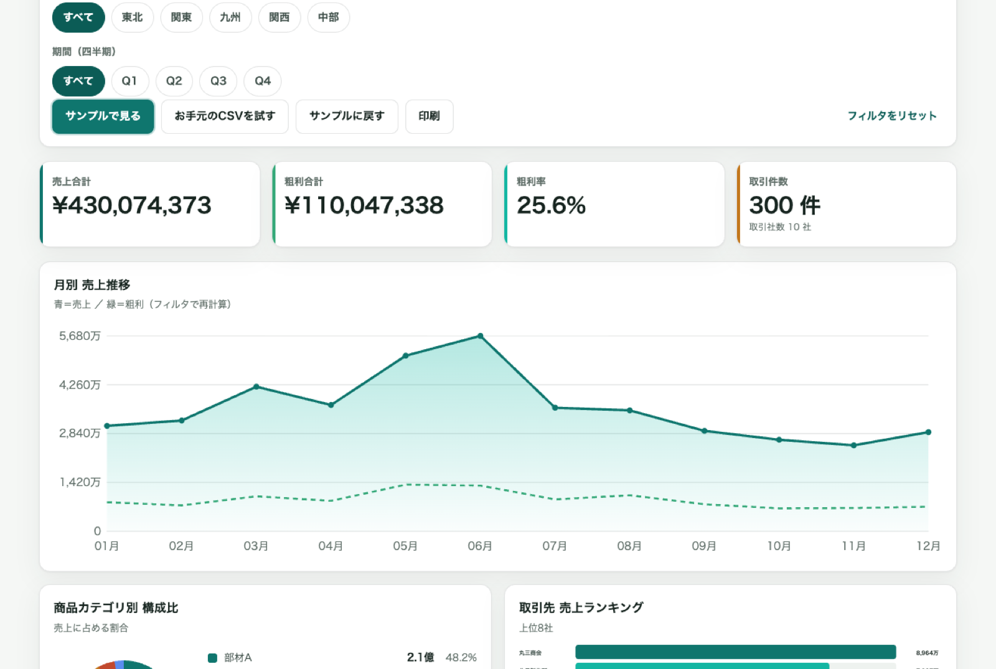Click the 月別 売上推移 chart title
The image size is (996, 669).
pos(92,285)
